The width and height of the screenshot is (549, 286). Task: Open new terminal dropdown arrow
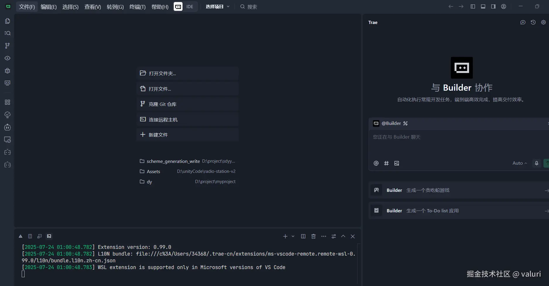(292, 236)
